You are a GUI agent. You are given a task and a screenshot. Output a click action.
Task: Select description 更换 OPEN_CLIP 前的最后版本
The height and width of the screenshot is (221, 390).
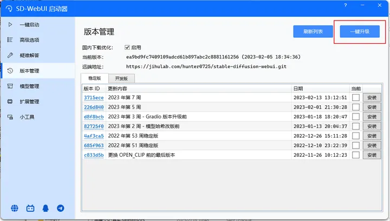coord(141,155)
